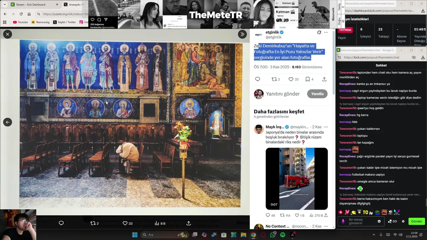427x240 pixels.
Task: Click the taskbar Ara search box
Action: coord(164,235)
